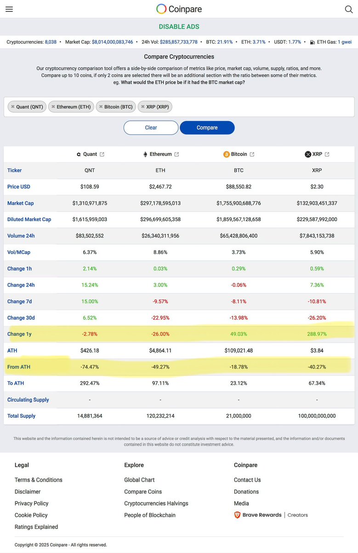Click the Total Supply row label

pos(22,416)
